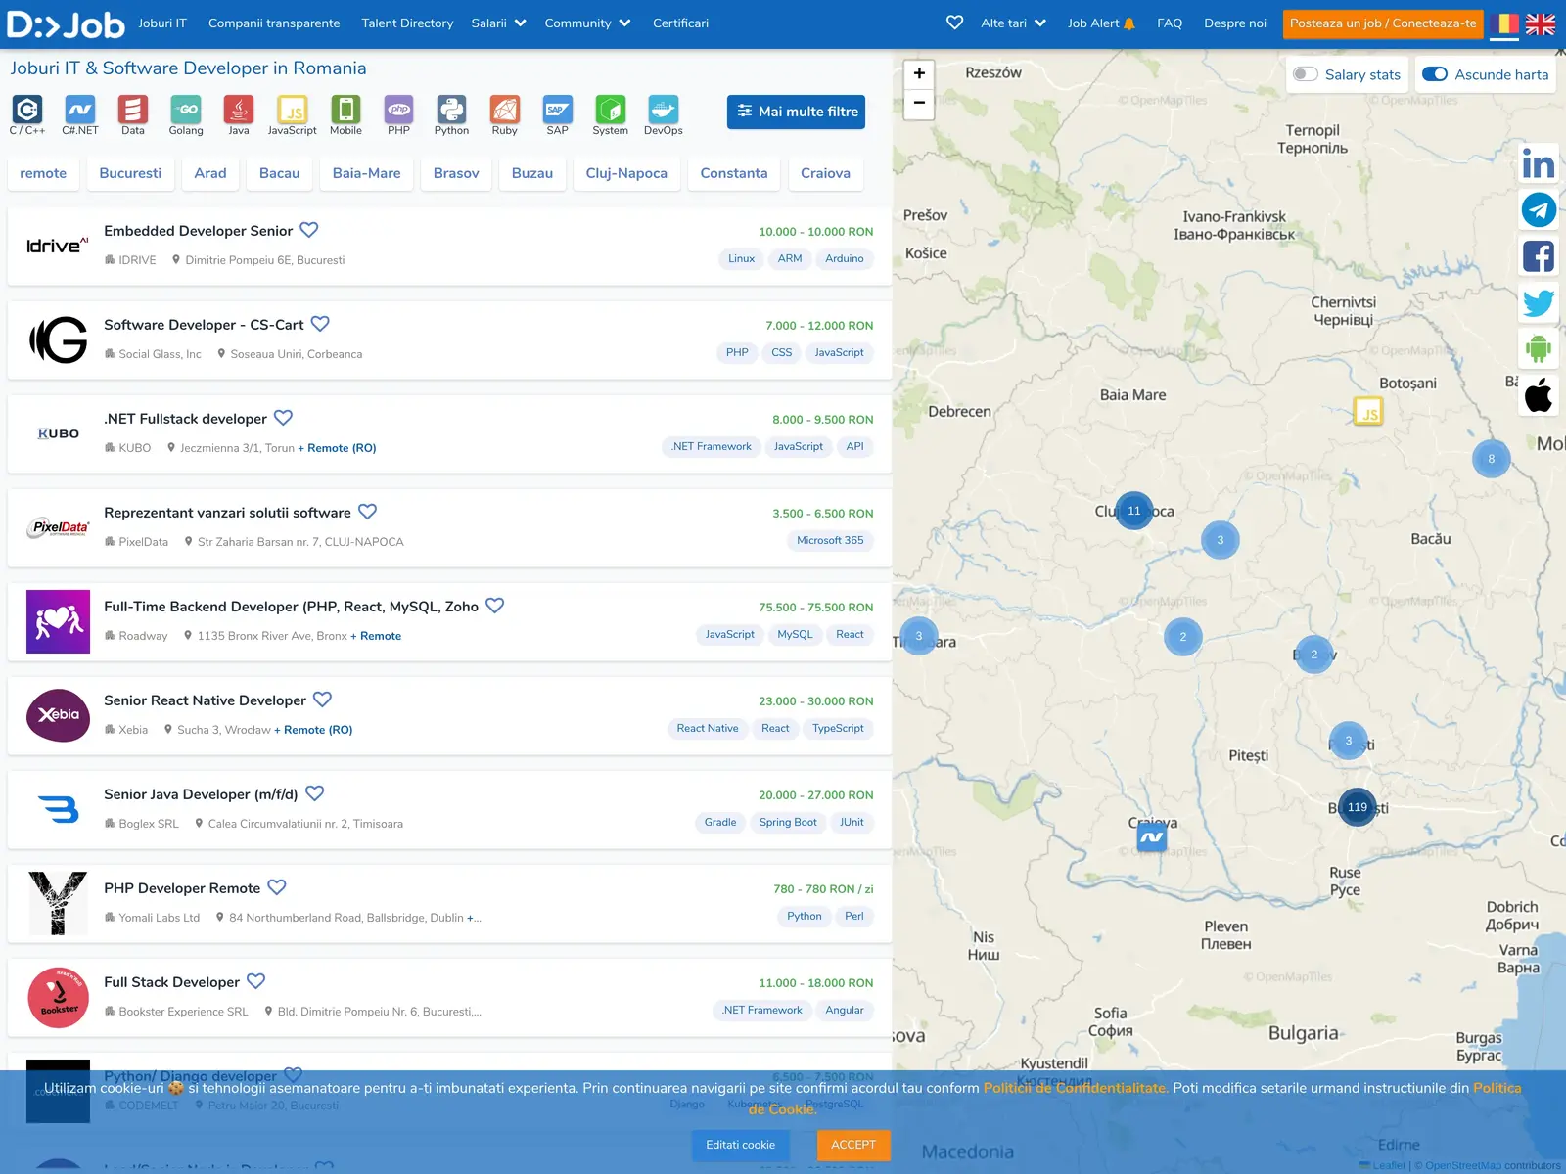Zoom out on the map
This screenshot has width=1566, height=1174.
(x=919, y=103)
